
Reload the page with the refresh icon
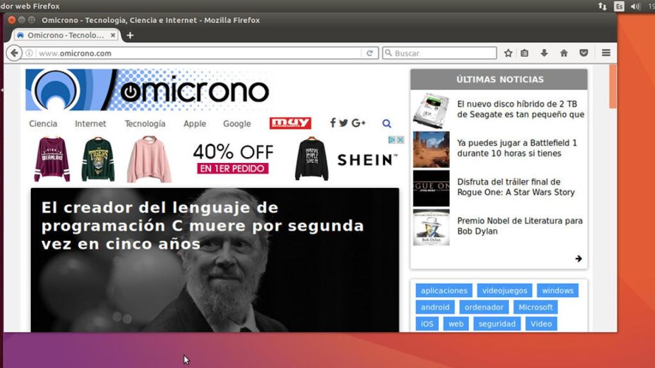pyautogui.click(x=369, y=53)
